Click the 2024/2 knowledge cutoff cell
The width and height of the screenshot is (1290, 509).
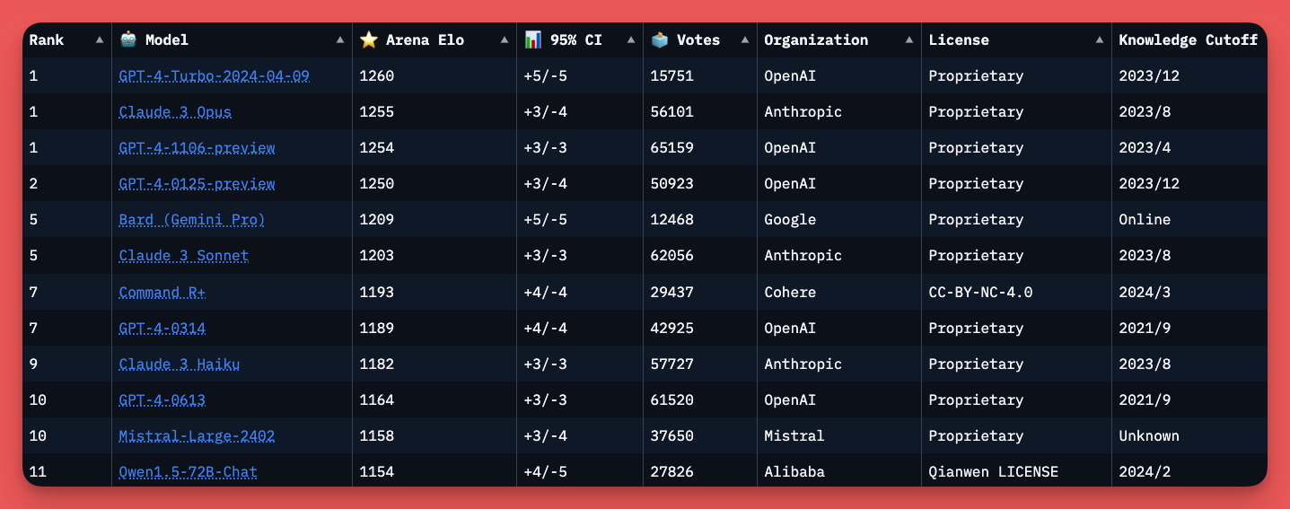1145,472
